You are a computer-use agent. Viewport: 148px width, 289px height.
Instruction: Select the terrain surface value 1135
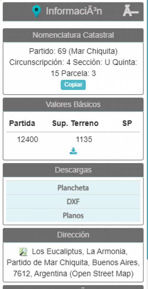84,140
